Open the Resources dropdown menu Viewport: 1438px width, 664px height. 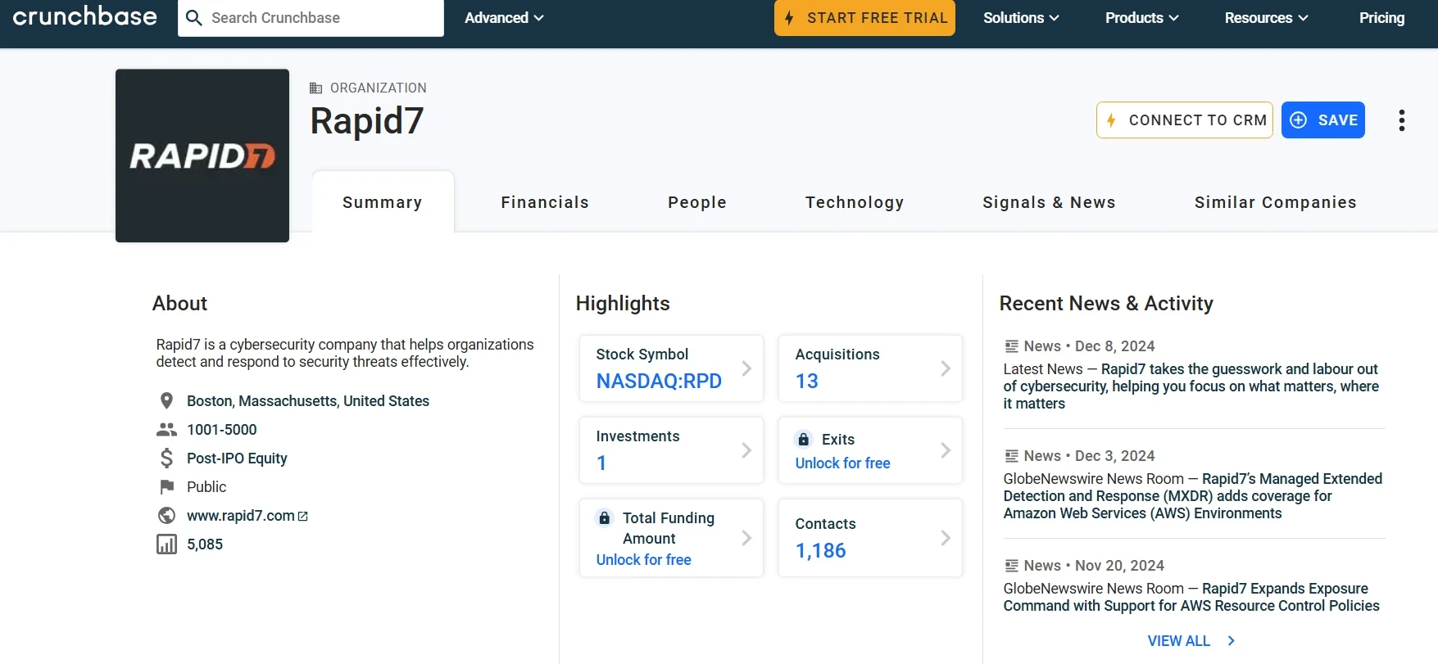click(x=1266, y=18)
